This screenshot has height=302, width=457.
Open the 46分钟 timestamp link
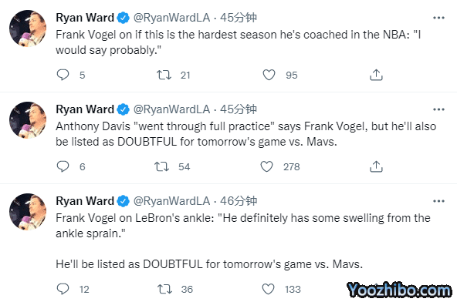(239, 201)
